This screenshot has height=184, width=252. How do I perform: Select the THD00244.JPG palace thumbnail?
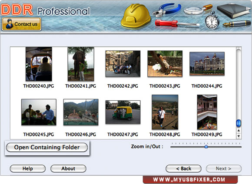(207, 64)
